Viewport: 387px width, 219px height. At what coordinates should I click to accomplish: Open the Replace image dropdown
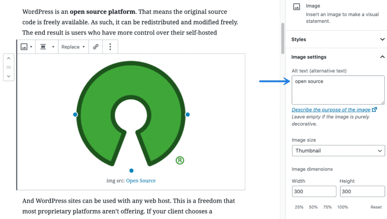click(73, 47)
